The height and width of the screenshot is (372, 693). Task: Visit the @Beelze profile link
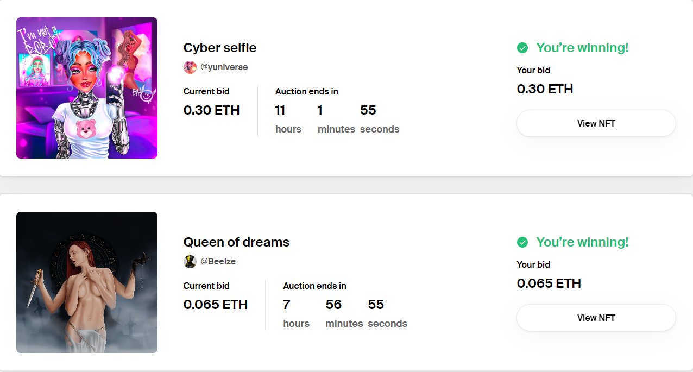point(218,262)
